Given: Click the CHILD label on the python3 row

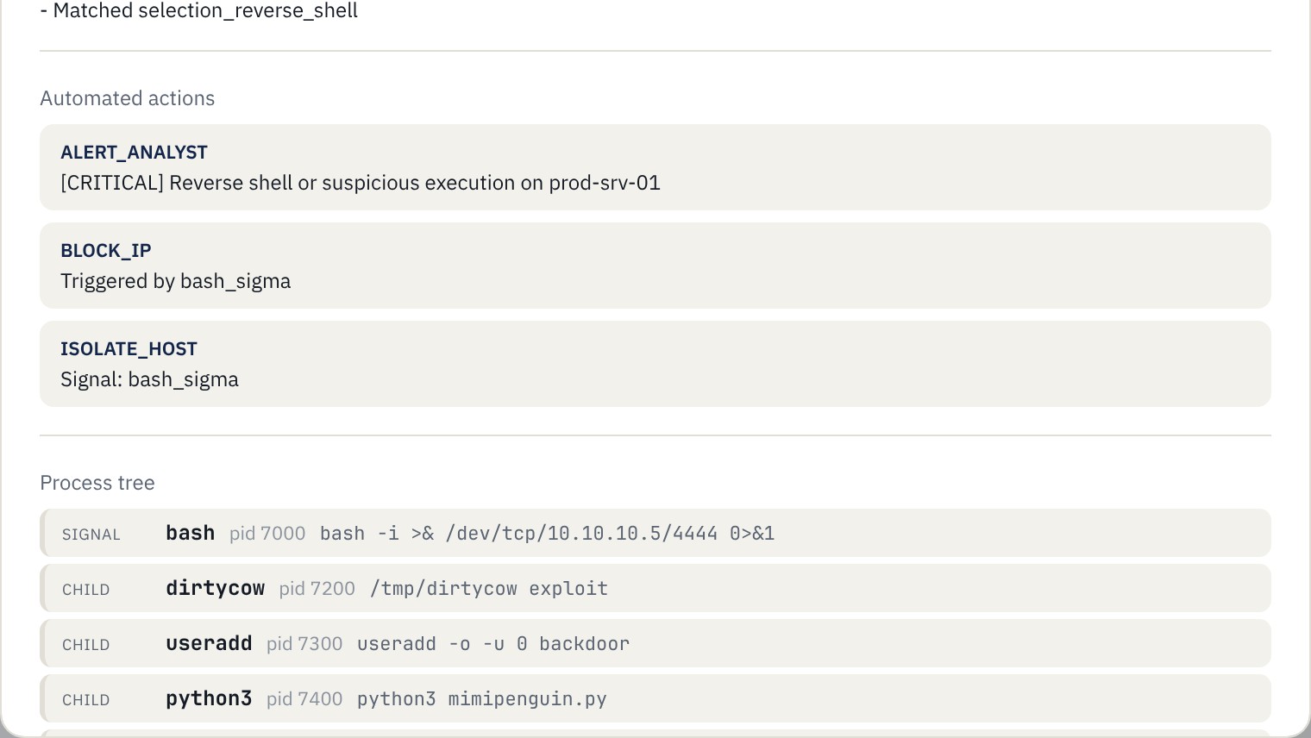Looking at the screenshot, I should 86,700.
